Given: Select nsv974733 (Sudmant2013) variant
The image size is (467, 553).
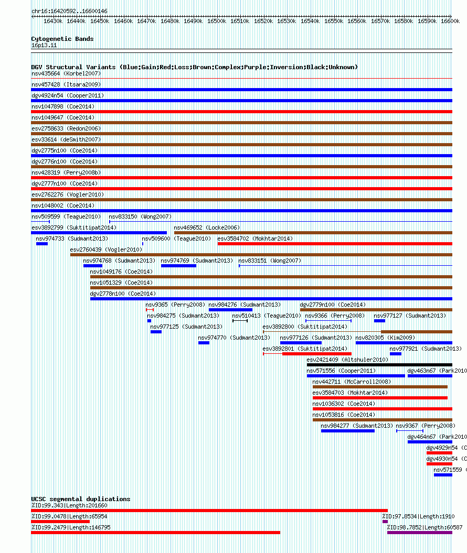Looking at the screenshot, I should click(x=72, y=238).
